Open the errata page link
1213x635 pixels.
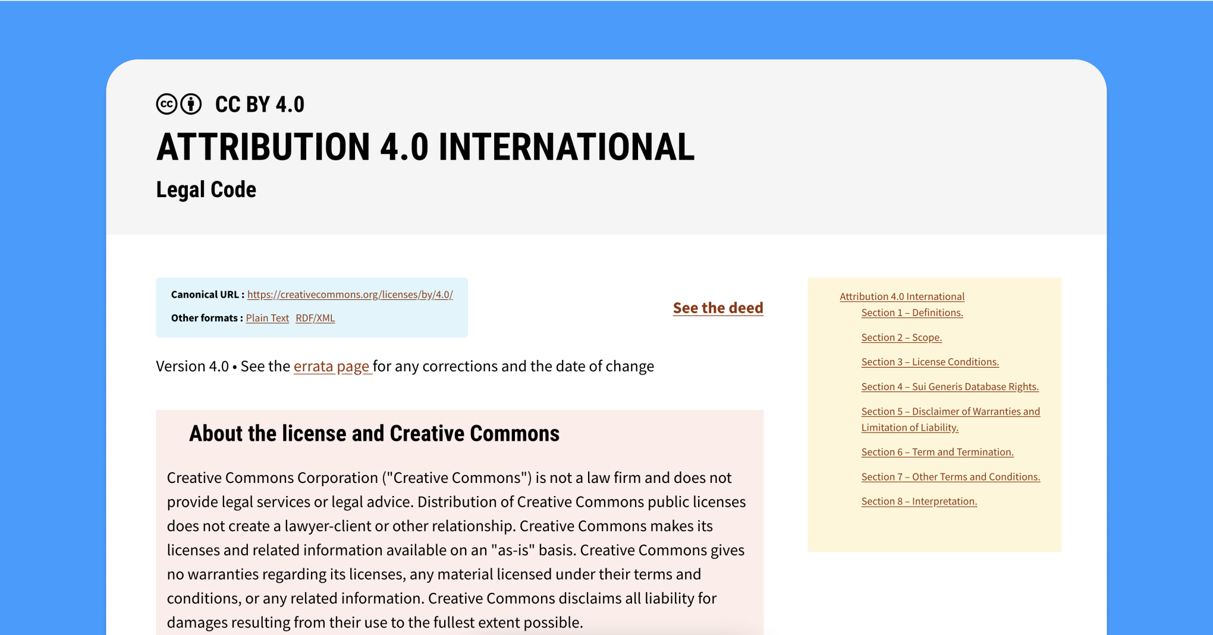pos(332,366)
